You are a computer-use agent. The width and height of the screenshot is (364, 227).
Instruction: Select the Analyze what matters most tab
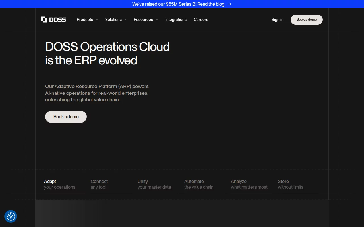[x=251, y=186]
